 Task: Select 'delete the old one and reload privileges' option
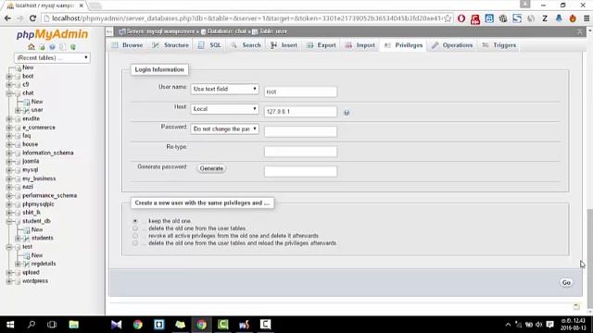135,243
